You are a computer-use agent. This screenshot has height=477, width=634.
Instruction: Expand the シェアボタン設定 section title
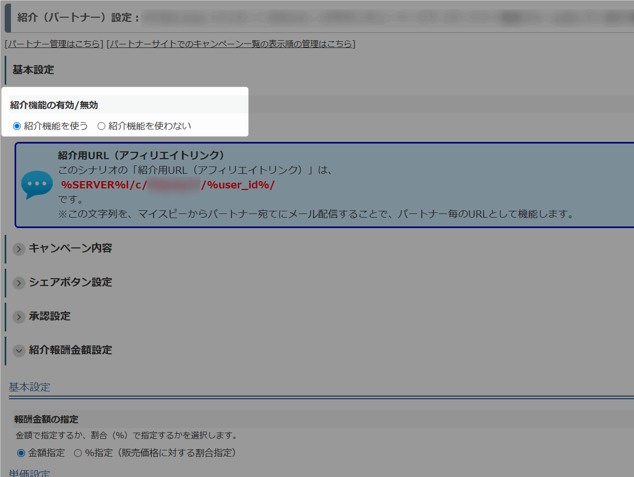tap(70, 282)
